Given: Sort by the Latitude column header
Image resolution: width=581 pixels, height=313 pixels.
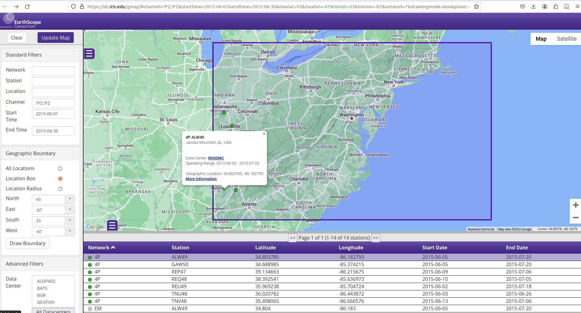Looking at the screenshot, I should (x=265, y=248).
